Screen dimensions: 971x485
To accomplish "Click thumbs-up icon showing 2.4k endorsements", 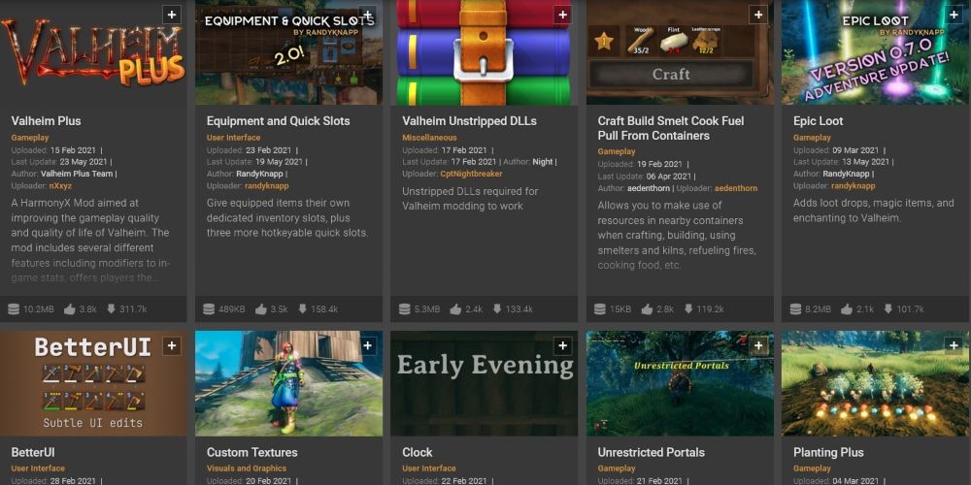I will click(x=455, y=308).
